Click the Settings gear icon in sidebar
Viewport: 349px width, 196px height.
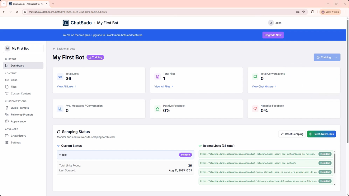tap(7, 143)
